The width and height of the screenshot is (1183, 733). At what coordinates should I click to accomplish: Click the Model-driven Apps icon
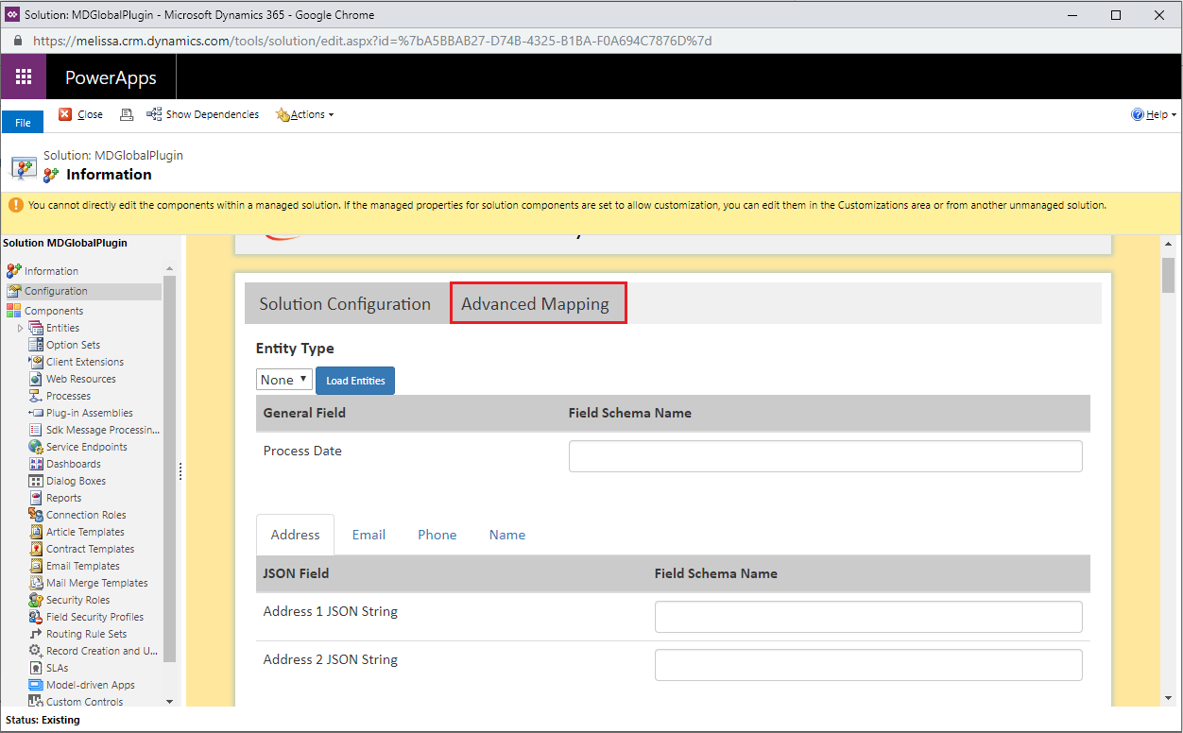coord(36,685)
